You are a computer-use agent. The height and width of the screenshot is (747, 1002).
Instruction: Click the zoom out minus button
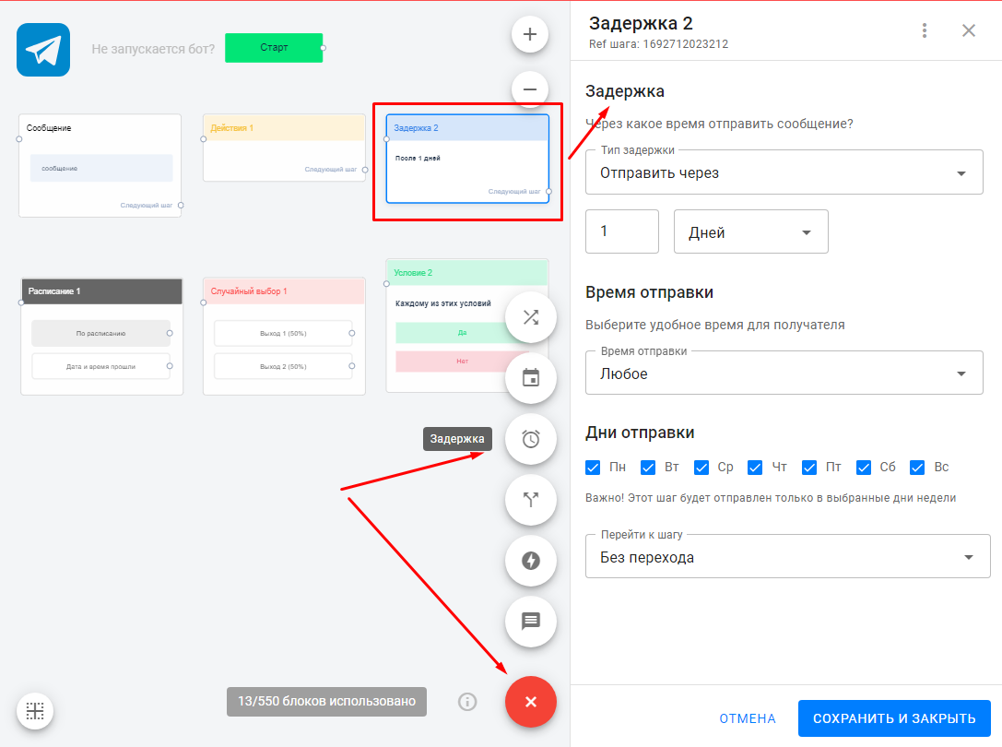click(530, 89)
